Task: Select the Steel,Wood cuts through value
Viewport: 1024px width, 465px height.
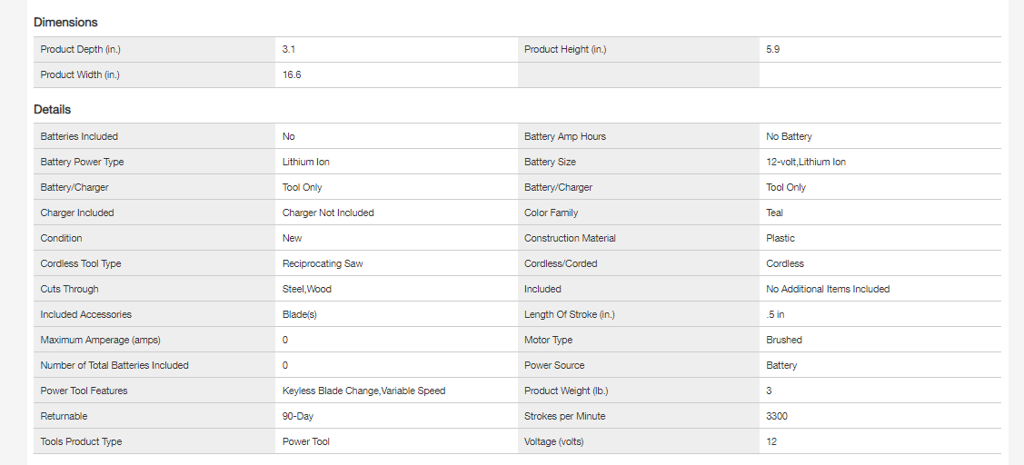Action: 307,289
